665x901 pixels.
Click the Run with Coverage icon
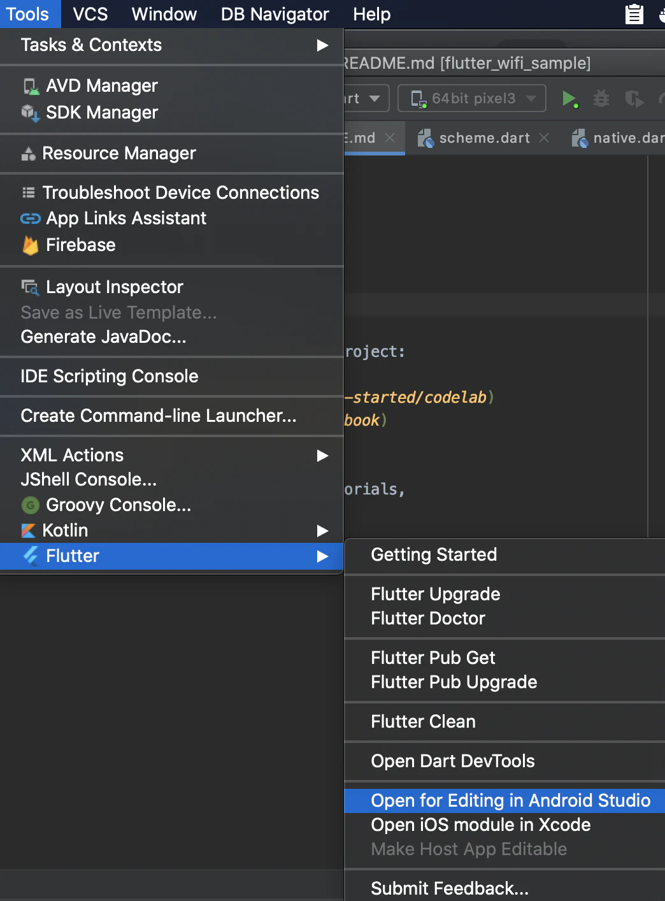pos(634,99)
